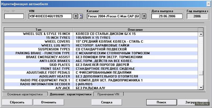Select the A/V JACK row
The width and height of the screenshot is (212, 108).
[101, 88]
